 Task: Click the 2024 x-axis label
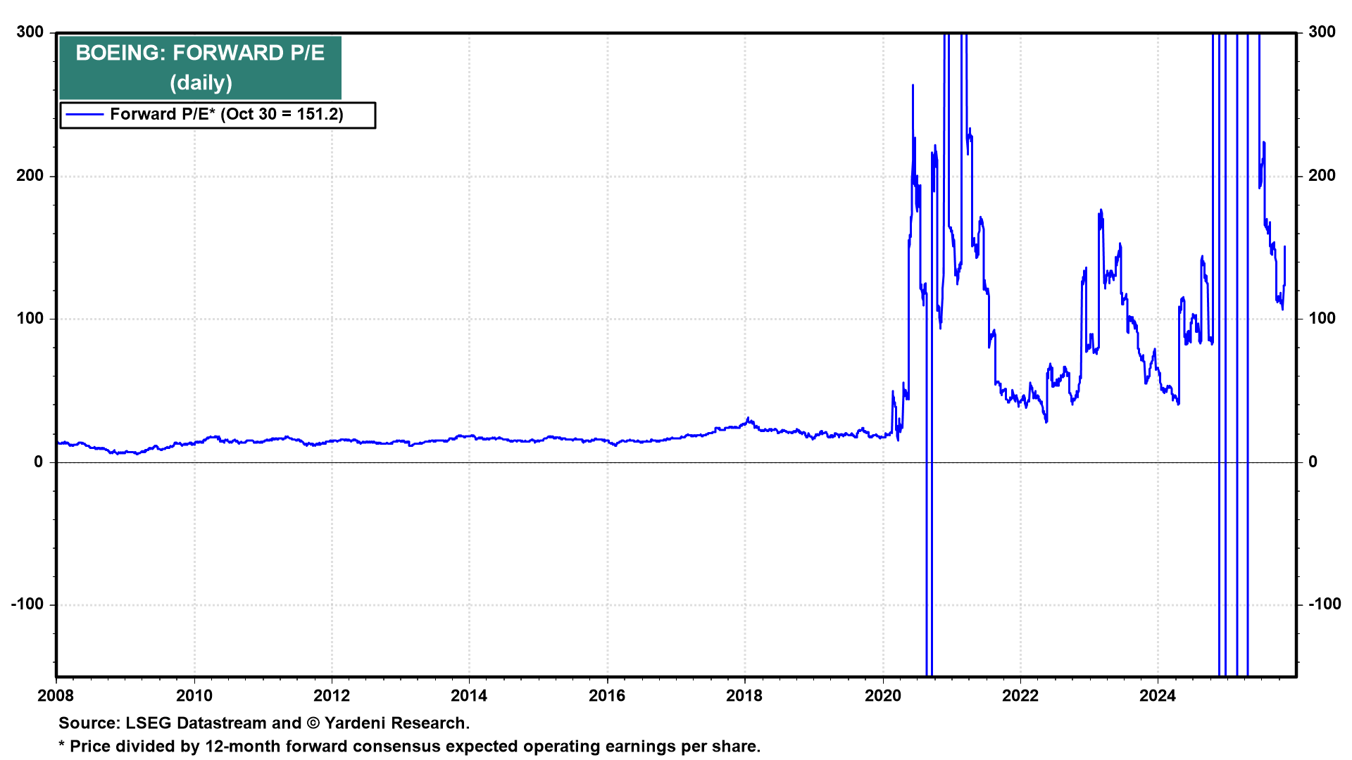click(x=1158, y=696)
